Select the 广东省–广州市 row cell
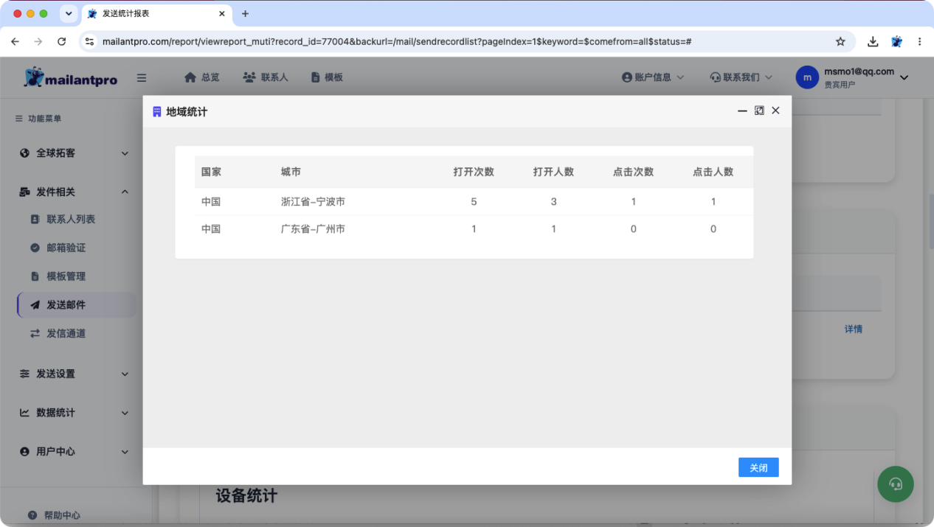The height and width of the screenshot is (527, 934). pos(313,229)
